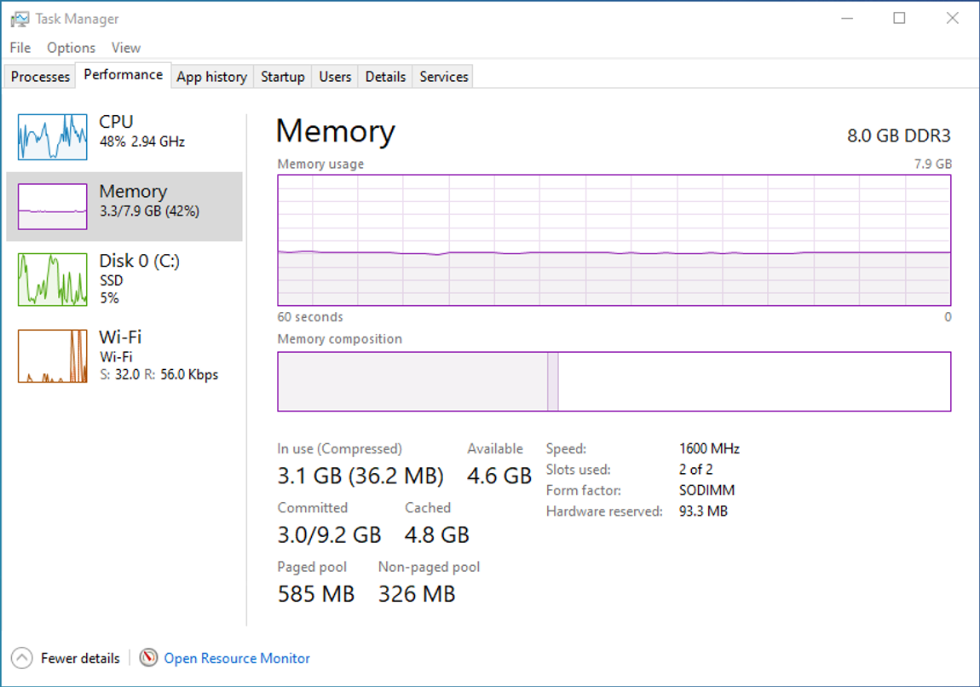The width and height of the screenshot is (980, 687).
Task: Click the Open Resource Monitor link
Action: point(237,658)
